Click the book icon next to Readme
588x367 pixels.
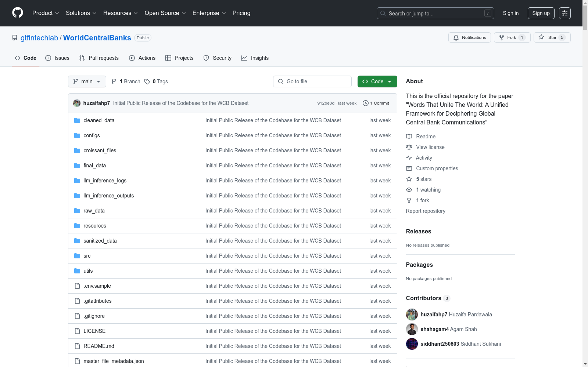tap(409, 137)
